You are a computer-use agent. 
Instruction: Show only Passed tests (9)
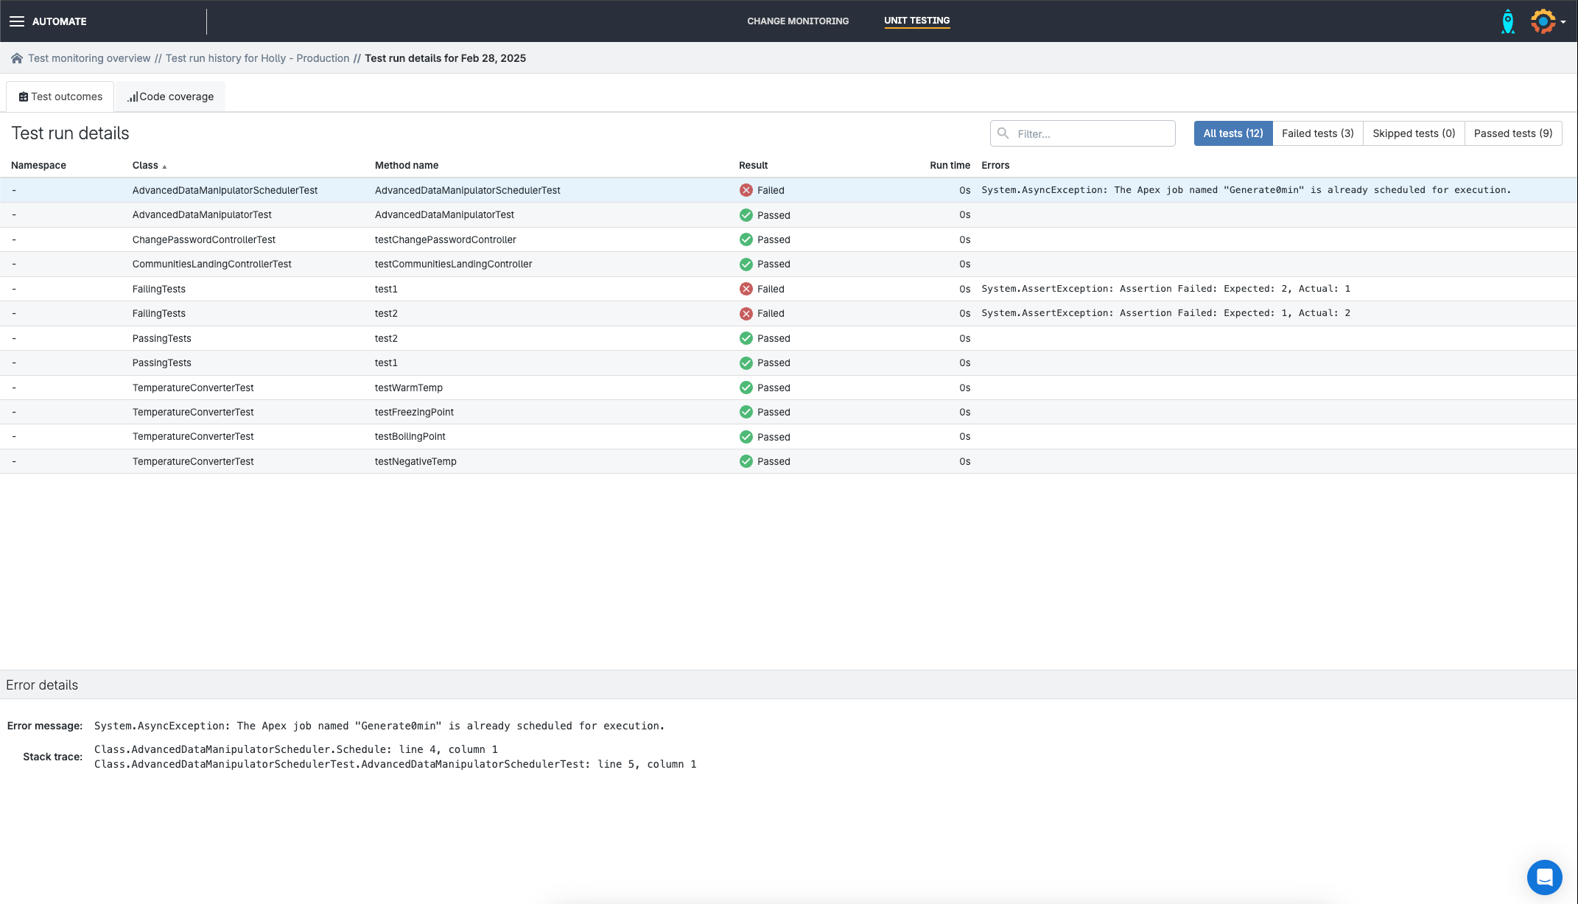click(1512, 133)
